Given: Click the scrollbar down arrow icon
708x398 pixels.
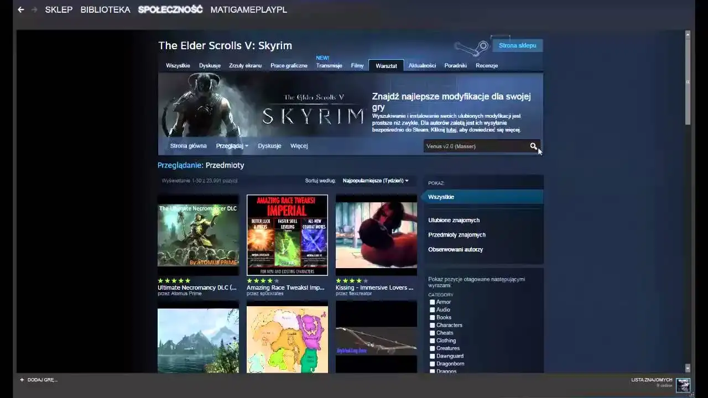Looking at the screenshot, I should [688, 368].
